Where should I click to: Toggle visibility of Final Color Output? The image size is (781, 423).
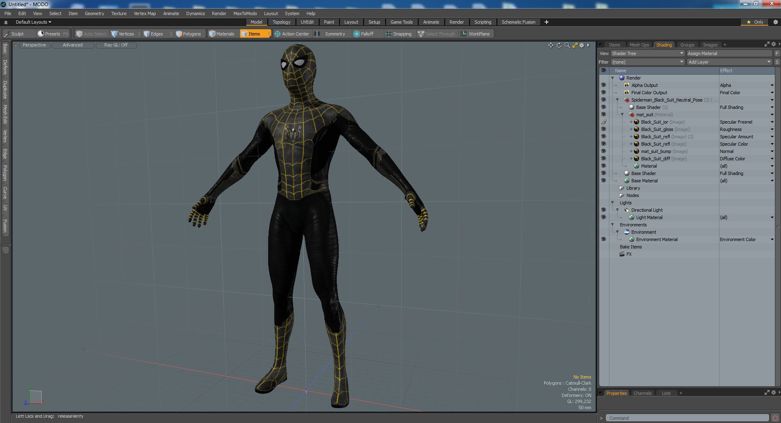603,93
